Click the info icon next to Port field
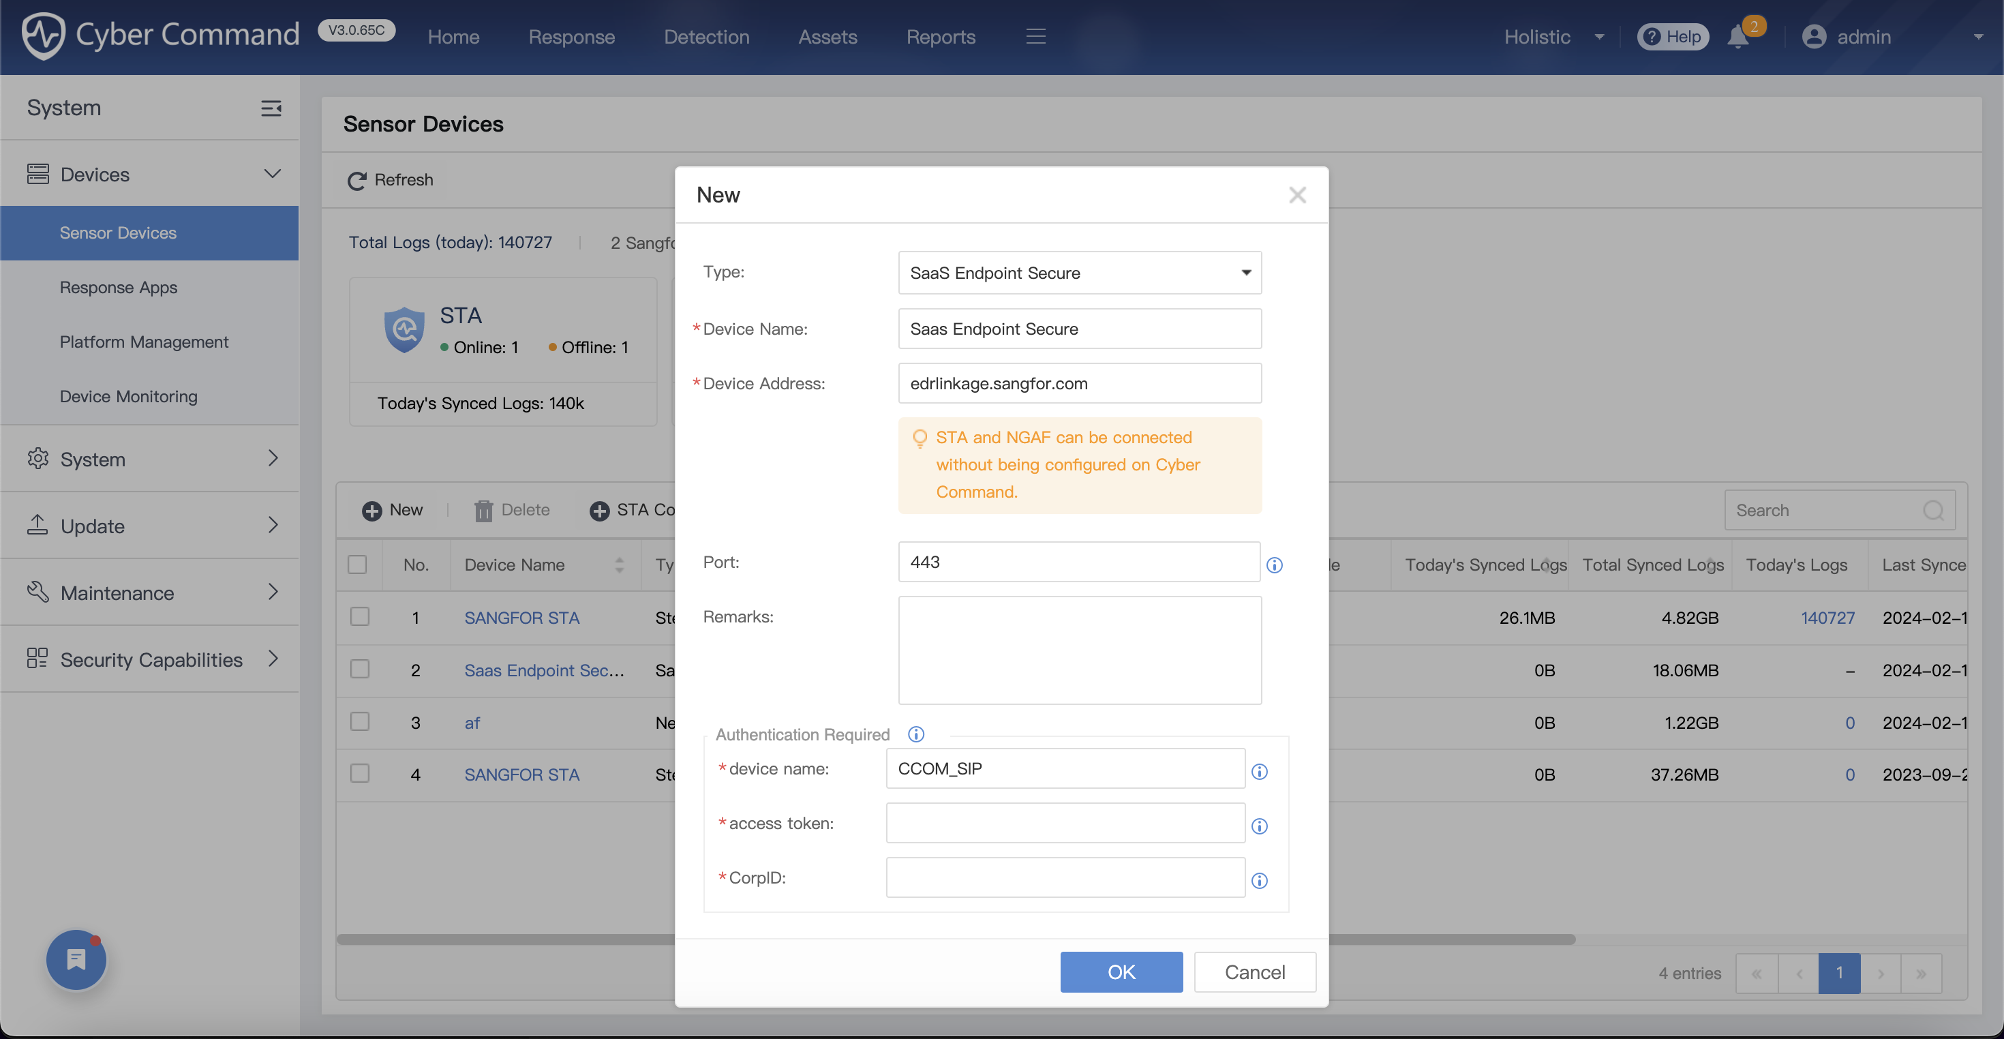The height and width of the screenshot is (1039, 2004). [1274, 565]
